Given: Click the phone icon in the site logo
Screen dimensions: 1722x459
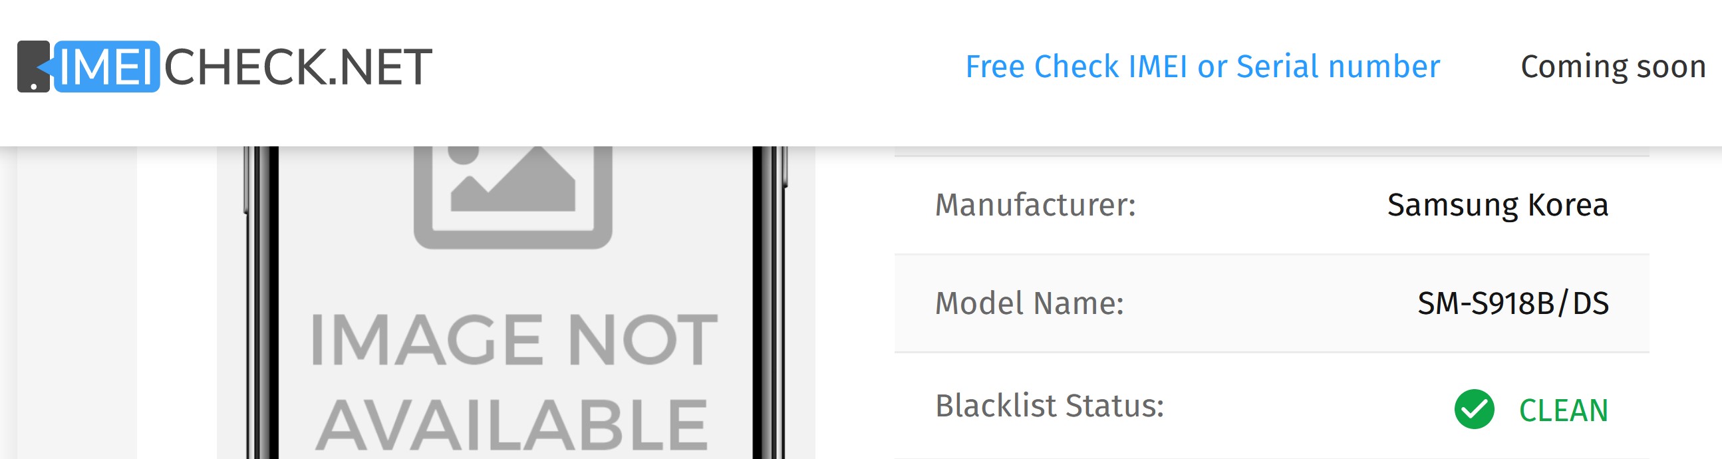Looking at the screenshot, I should 33,67.
